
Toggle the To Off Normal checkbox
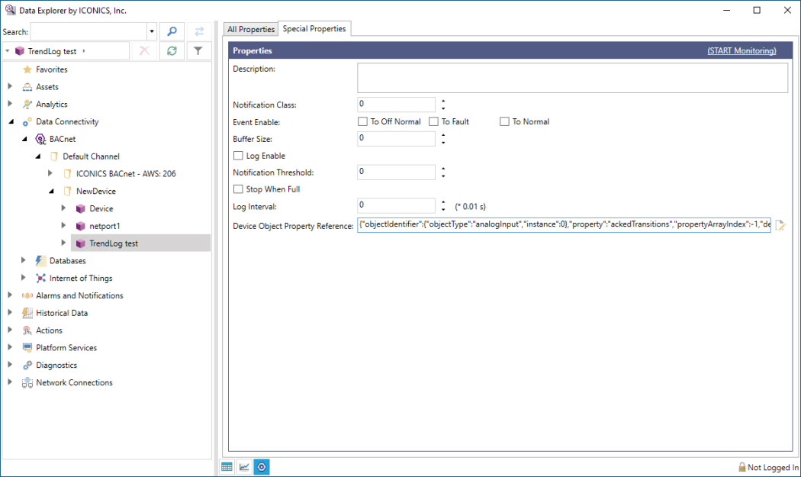pos(362,121)
